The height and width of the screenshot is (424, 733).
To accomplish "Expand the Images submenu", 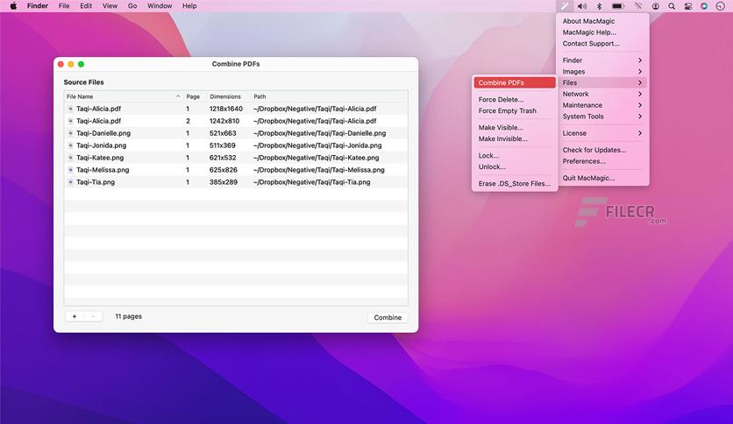I will [x=602, y=72].
